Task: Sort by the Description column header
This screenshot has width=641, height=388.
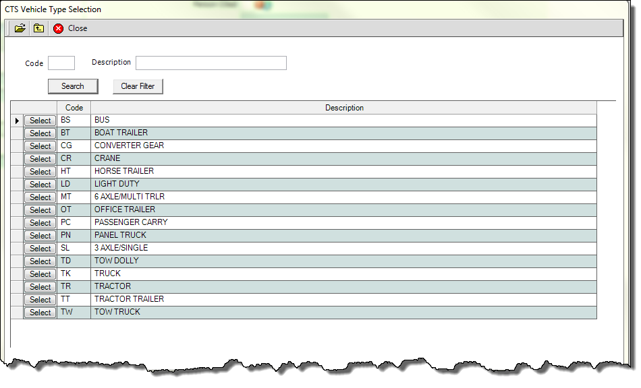Action: (x=344, y=108)
